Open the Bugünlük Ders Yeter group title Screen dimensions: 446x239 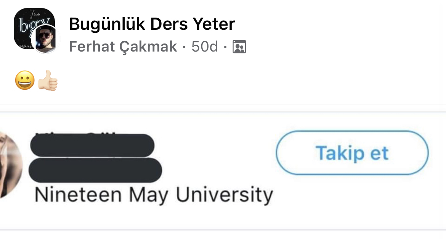point(152,24)
